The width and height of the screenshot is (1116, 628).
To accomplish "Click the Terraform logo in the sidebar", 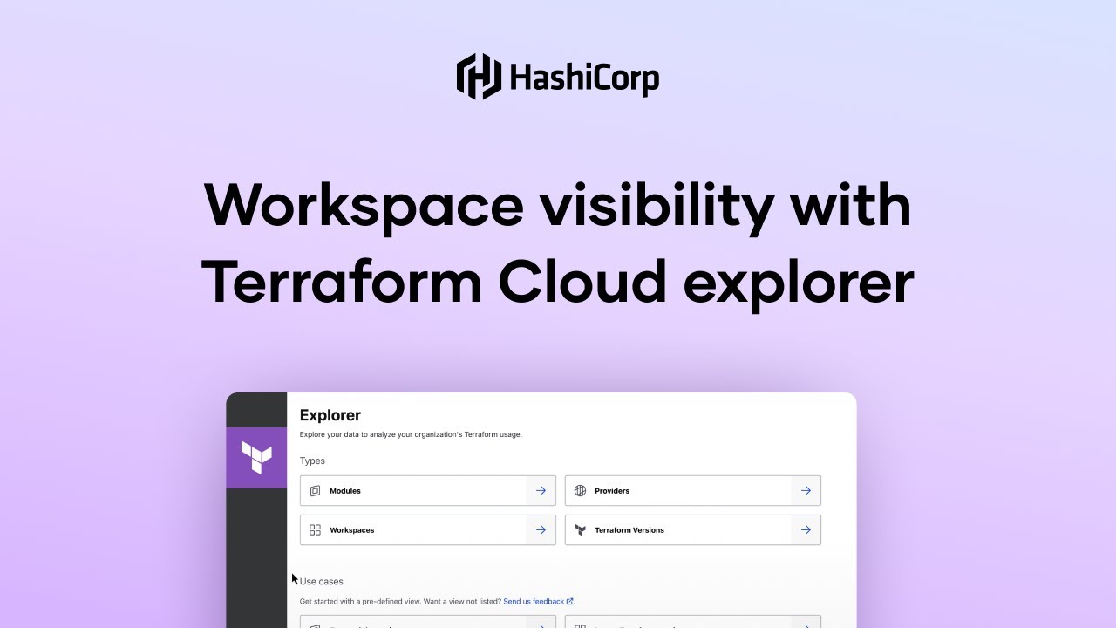I will click(x=255, y=456).
